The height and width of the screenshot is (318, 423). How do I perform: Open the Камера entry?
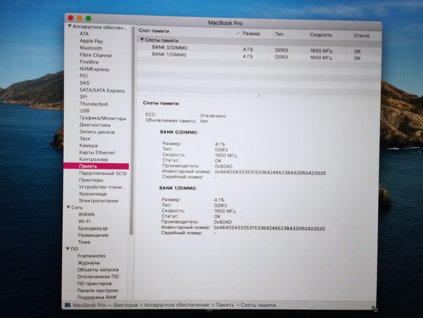point(88,146)
